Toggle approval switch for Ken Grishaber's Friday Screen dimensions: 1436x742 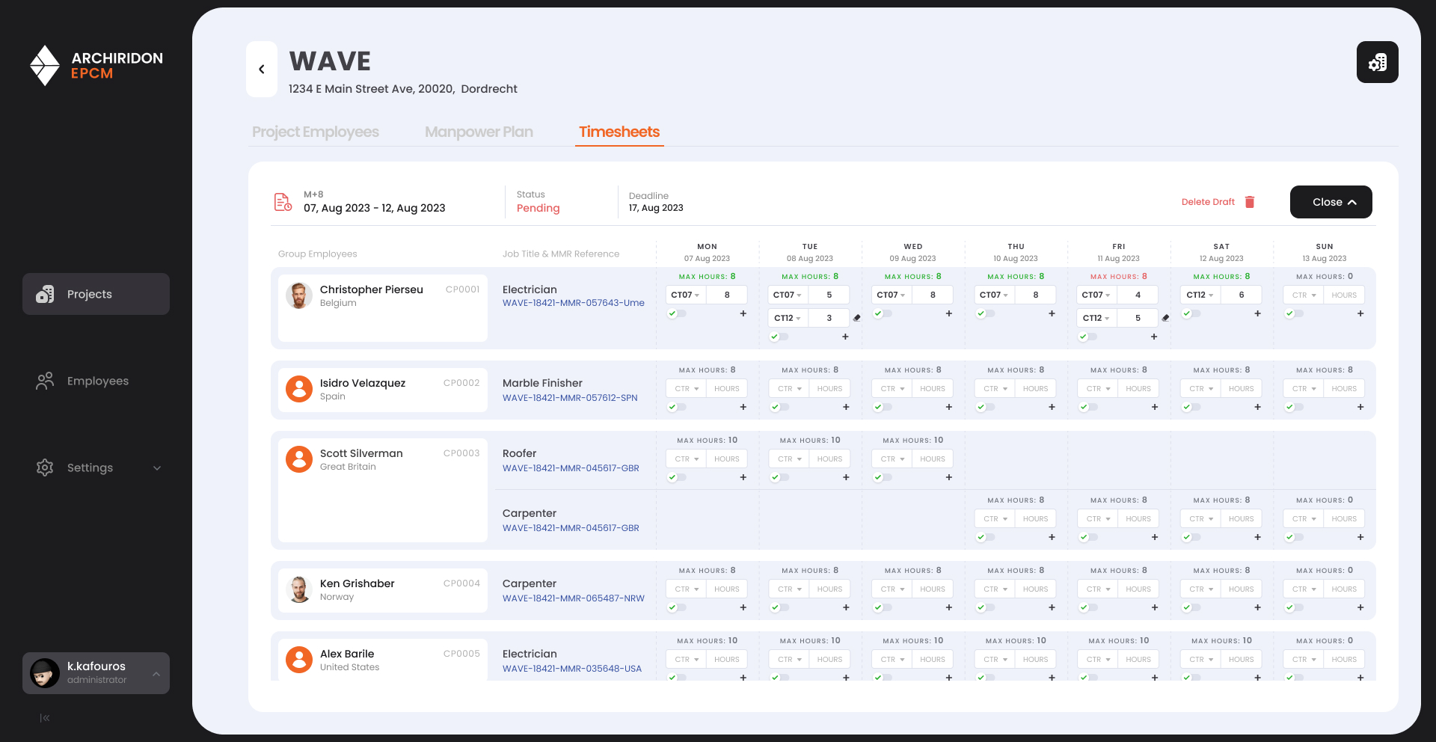pyautogui.click(x=1087, y=607)
